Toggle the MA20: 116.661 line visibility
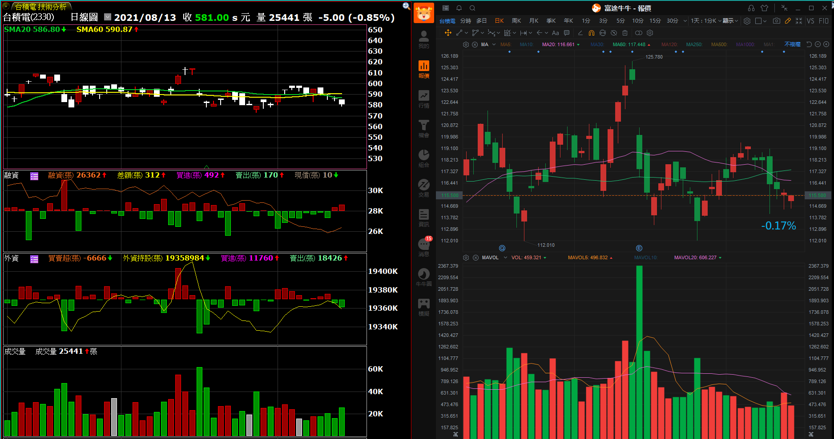Screen dimensions: 834x439 tap(558, 44)
